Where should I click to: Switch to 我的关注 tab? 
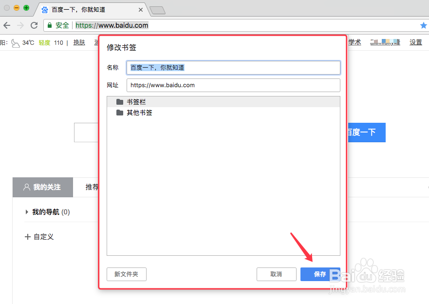click(43, 187)
